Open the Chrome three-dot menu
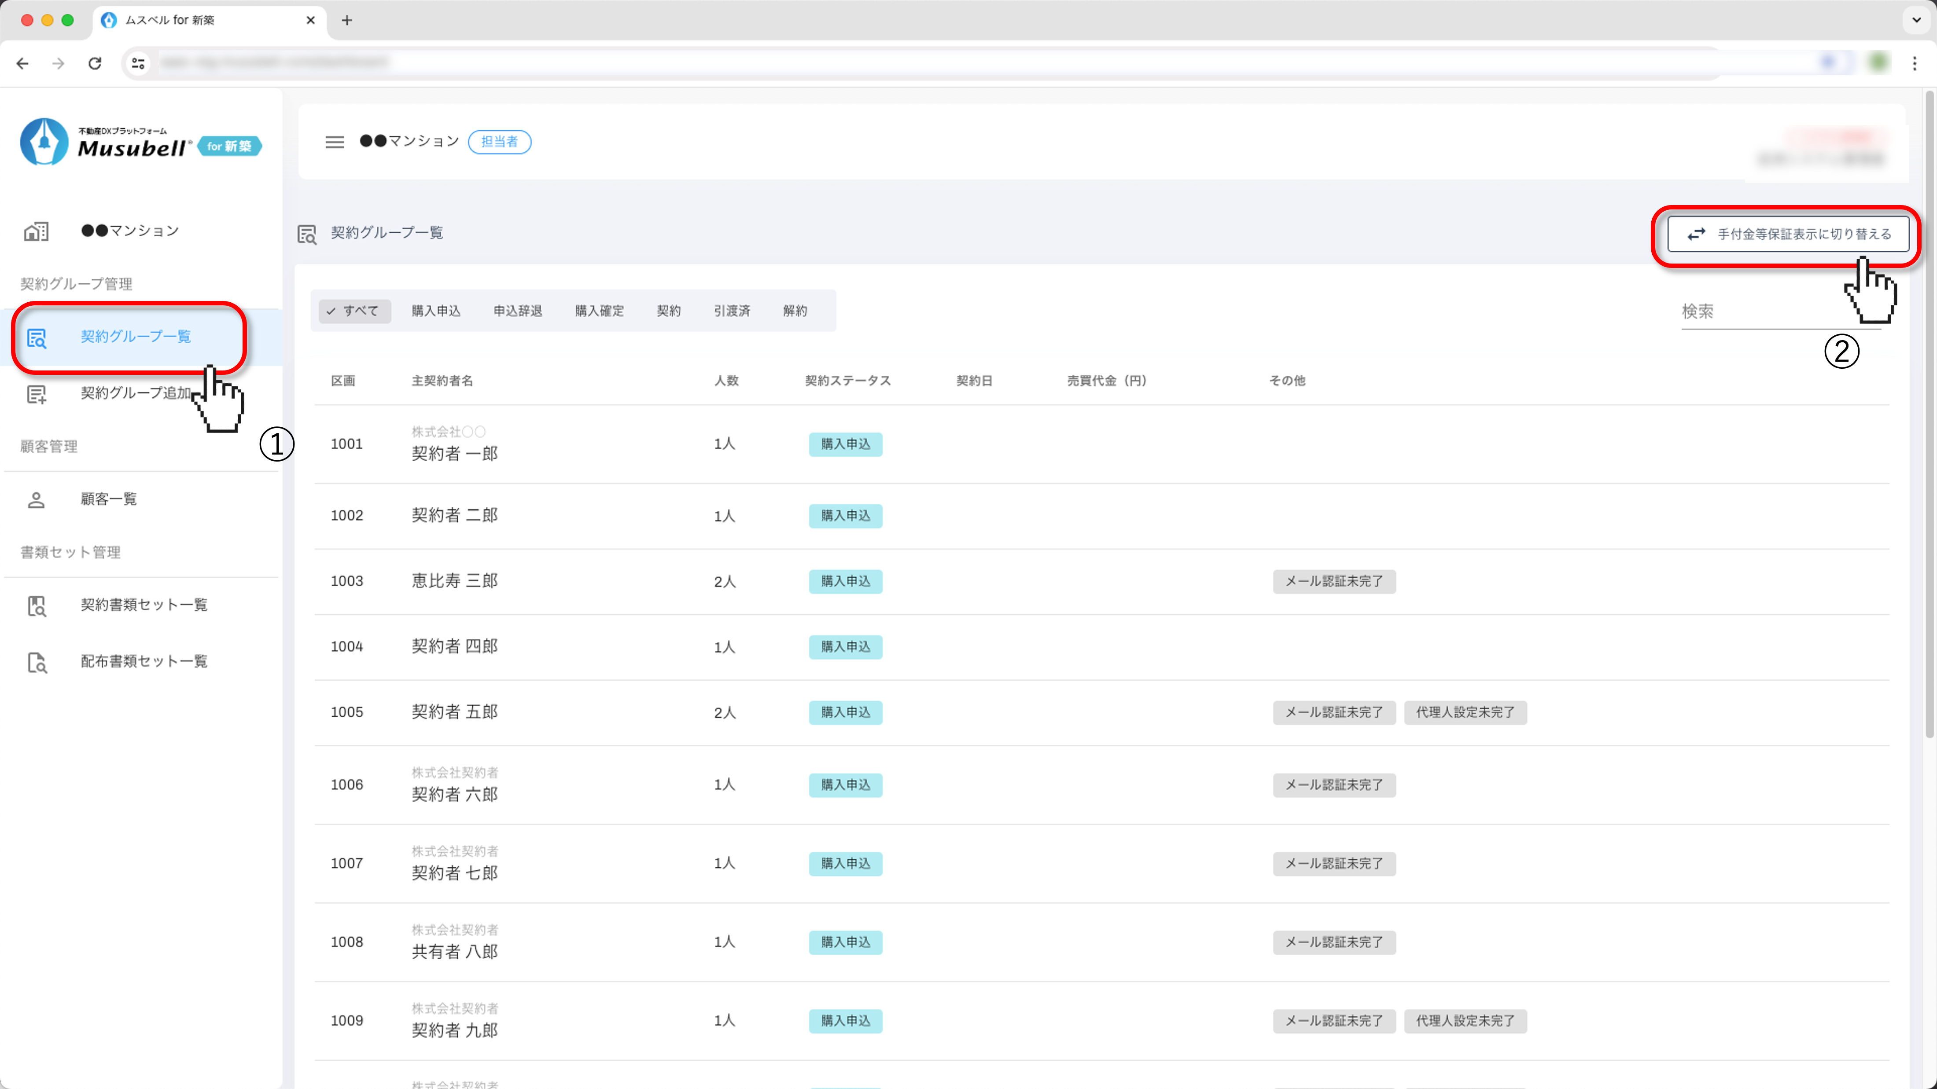Image resolution: width=1937 pixels, height=1089 pixels. (x=1915, y=64)
